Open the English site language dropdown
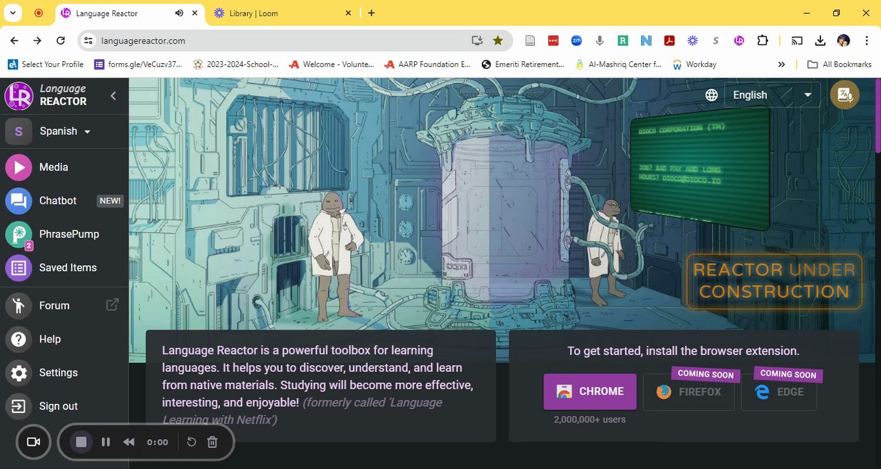Viewport: 881px width, 469px height. tap(771, 95)
